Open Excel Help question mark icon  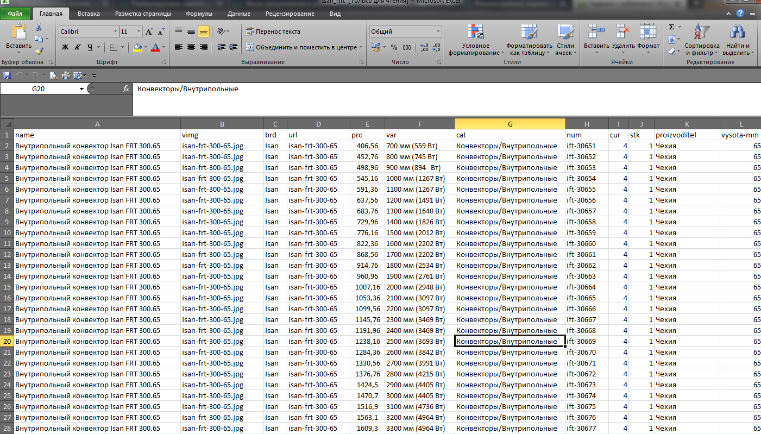[740, 13]
